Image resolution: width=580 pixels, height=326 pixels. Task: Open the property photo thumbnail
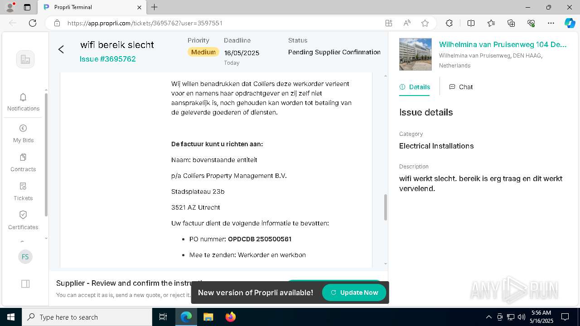[x=416, y=54]
